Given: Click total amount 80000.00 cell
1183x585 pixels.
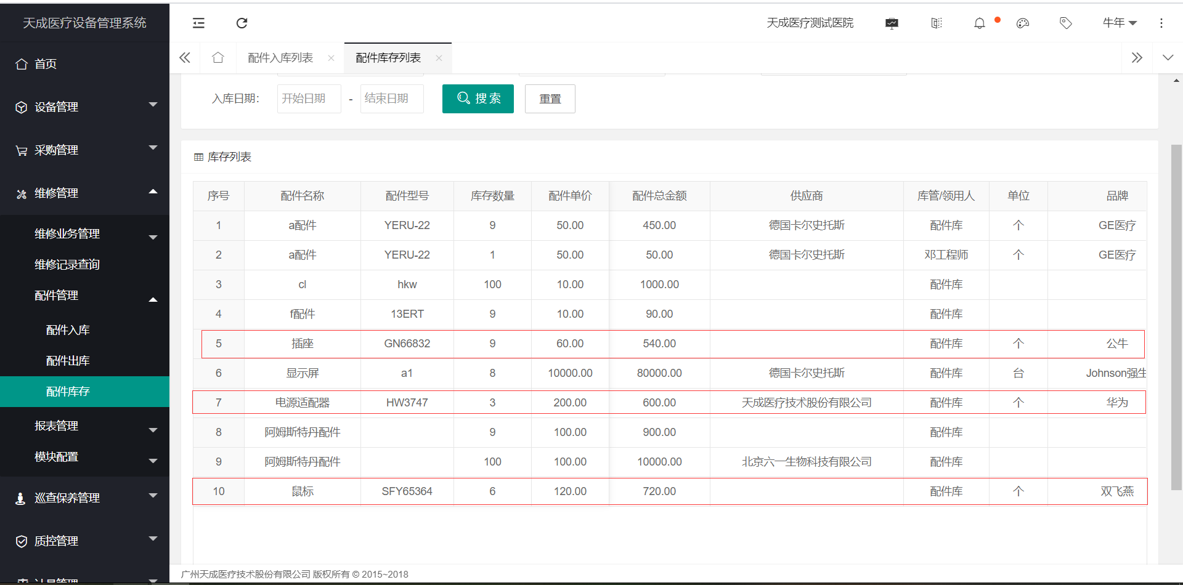Looking at the screenshot, I should click(x=659, y=373).
